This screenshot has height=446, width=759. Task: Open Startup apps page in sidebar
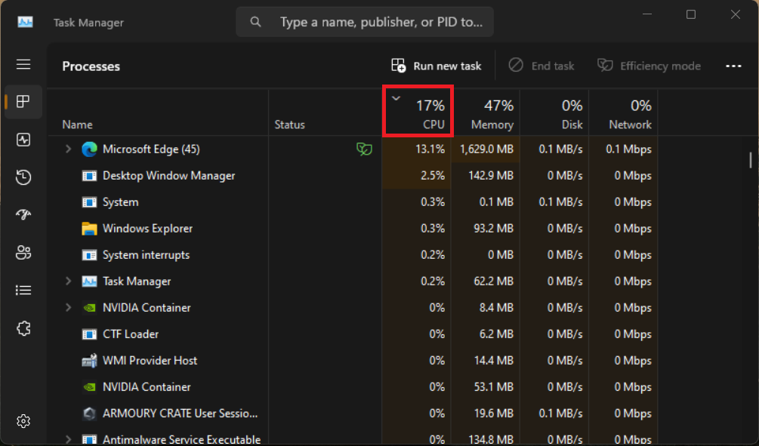(x=23, y=215)
